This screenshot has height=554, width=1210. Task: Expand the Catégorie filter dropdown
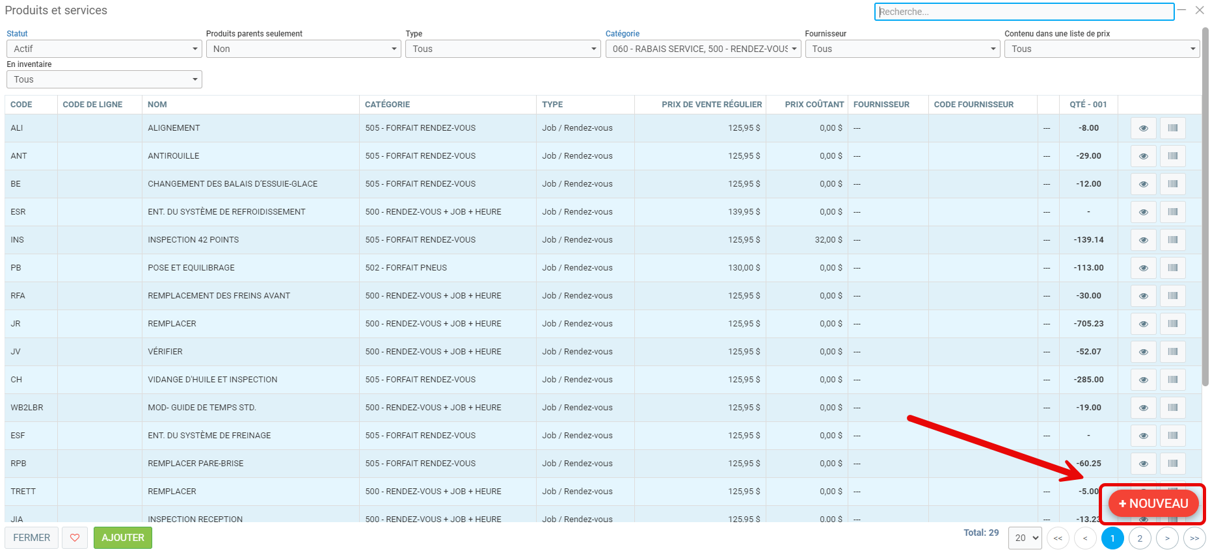tap(703, 49)
